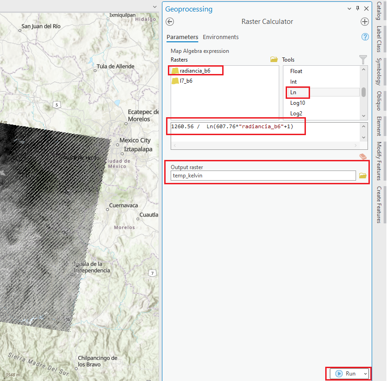Select the Parameters tab
391x381 pixels.
click(182, 37)
